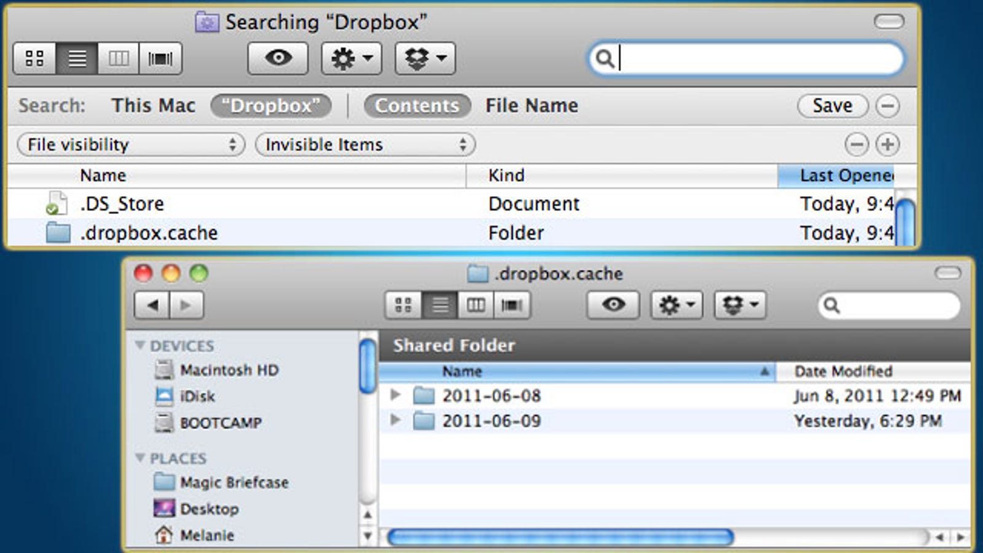Select the 2011-06-09 folder row
Image resolution: width=983 pixels, height=553 pixels.
[675, 421]
